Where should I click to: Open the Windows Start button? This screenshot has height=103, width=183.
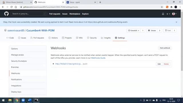[x=3, y=100]
